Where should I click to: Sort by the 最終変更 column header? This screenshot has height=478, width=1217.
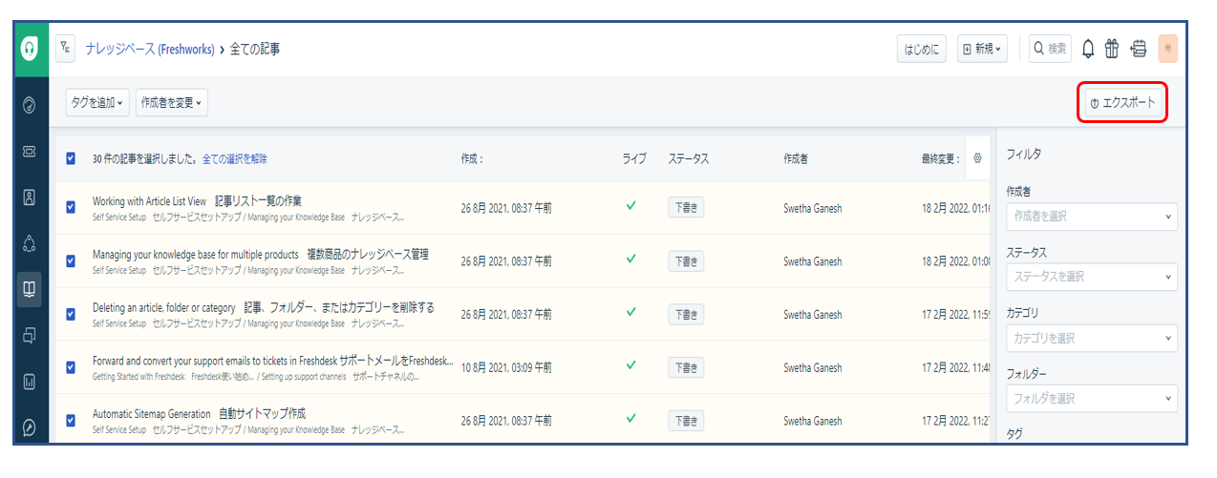point(940,159)
